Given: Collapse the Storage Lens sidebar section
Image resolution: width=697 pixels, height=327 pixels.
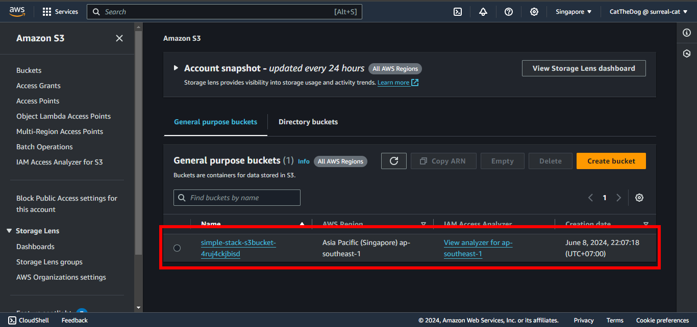Looking at the screenshot, I should (9, 231).
